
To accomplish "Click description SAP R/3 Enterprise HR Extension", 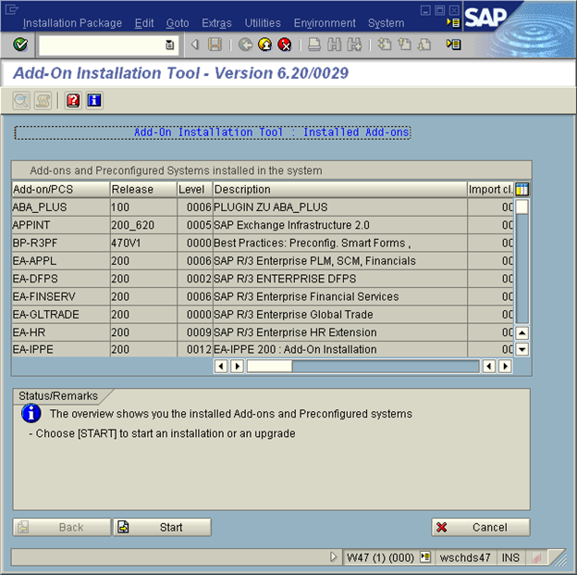I will pos(340,332).
